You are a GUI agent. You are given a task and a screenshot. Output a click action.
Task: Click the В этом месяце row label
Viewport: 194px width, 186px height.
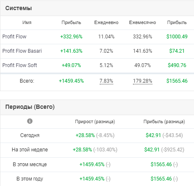click(30, 164)
